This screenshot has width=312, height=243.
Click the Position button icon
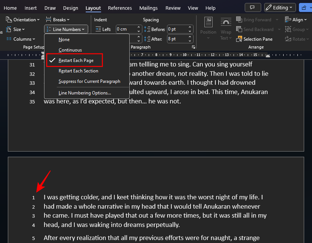click(208, 22)
